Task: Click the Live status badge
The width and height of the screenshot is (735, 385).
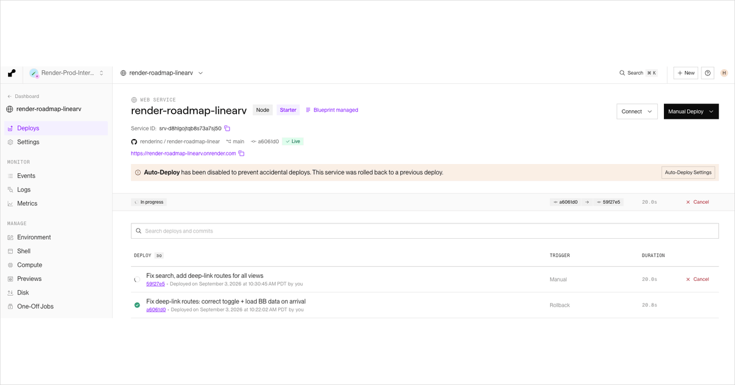Action: tap(293, 141)
